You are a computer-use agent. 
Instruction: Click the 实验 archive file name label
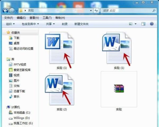pos(119,109)
